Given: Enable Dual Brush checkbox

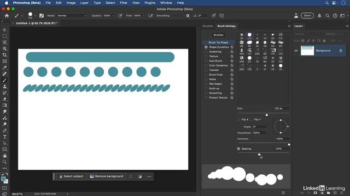Looking at the screenshot, I should pyautogui.click(x=206, y=61).
